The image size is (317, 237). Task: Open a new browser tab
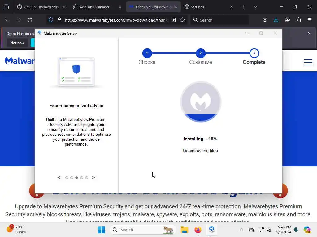pos(243,7)
